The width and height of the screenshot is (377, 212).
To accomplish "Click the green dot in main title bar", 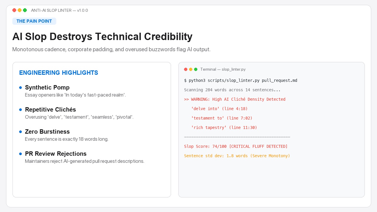I will (25, 10).
